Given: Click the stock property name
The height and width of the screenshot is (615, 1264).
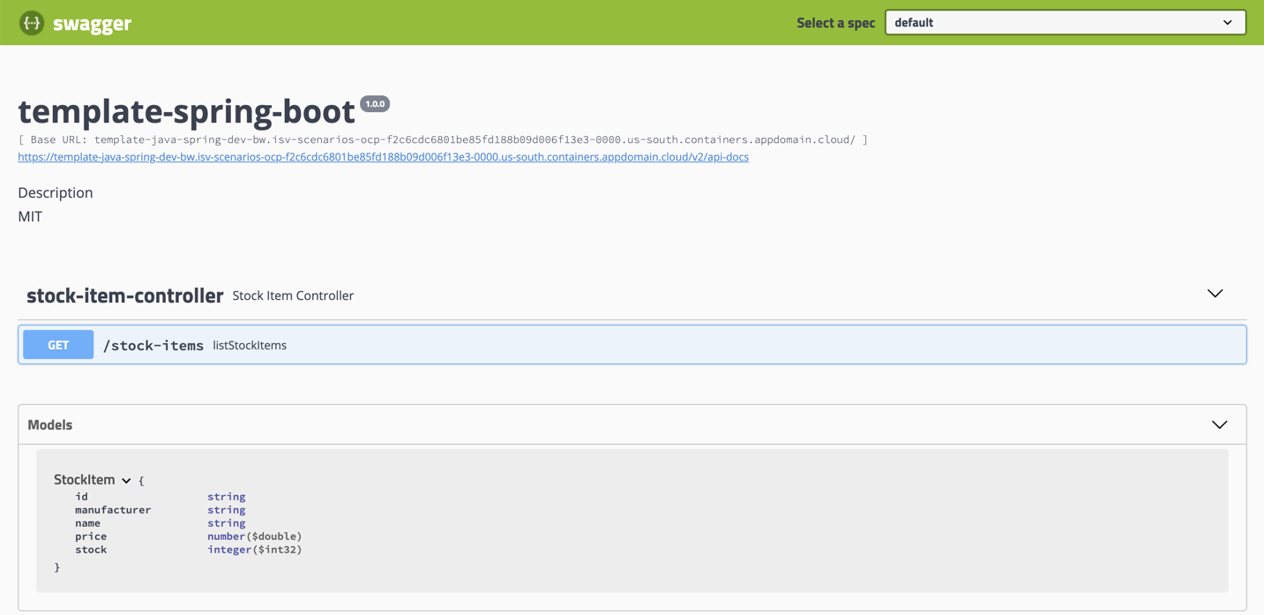Looking at the screenshot, I should click(x=91, y=550).
